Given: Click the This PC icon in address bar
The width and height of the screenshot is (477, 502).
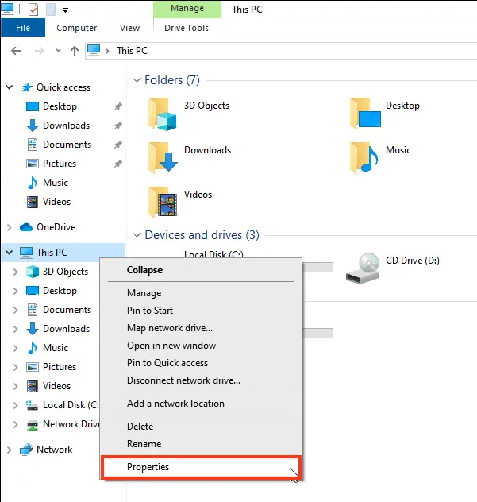Looking at the screenshot, I should coord(94,51).
